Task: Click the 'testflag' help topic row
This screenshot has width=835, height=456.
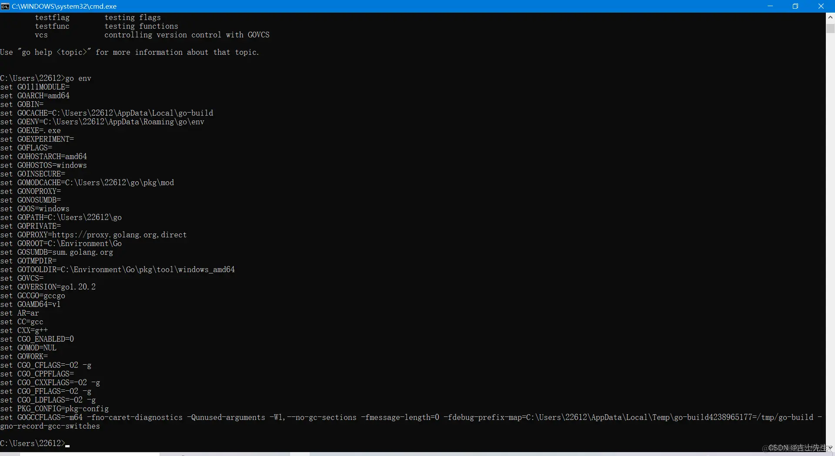Action: point(98,17)
